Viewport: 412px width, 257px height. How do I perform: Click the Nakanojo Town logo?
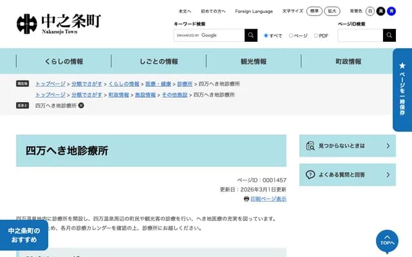pyautogui.click(x=58, y=24)
